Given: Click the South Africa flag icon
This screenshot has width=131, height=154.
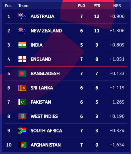Looking at the screenshot, I should tap(22, 131).
